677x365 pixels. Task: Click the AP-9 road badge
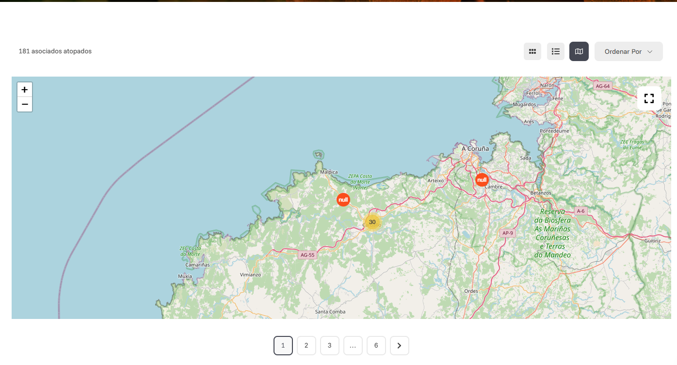tap(507, 233)
